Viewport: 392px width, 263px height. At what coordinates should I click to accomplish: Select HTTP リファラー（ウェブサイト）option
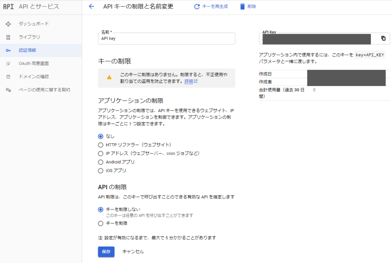pos(101,145)
